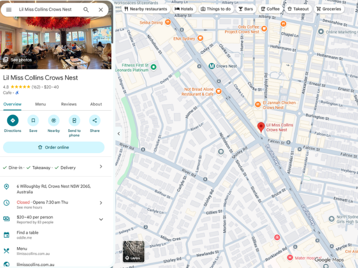Click the price money icon

point(6,219)
